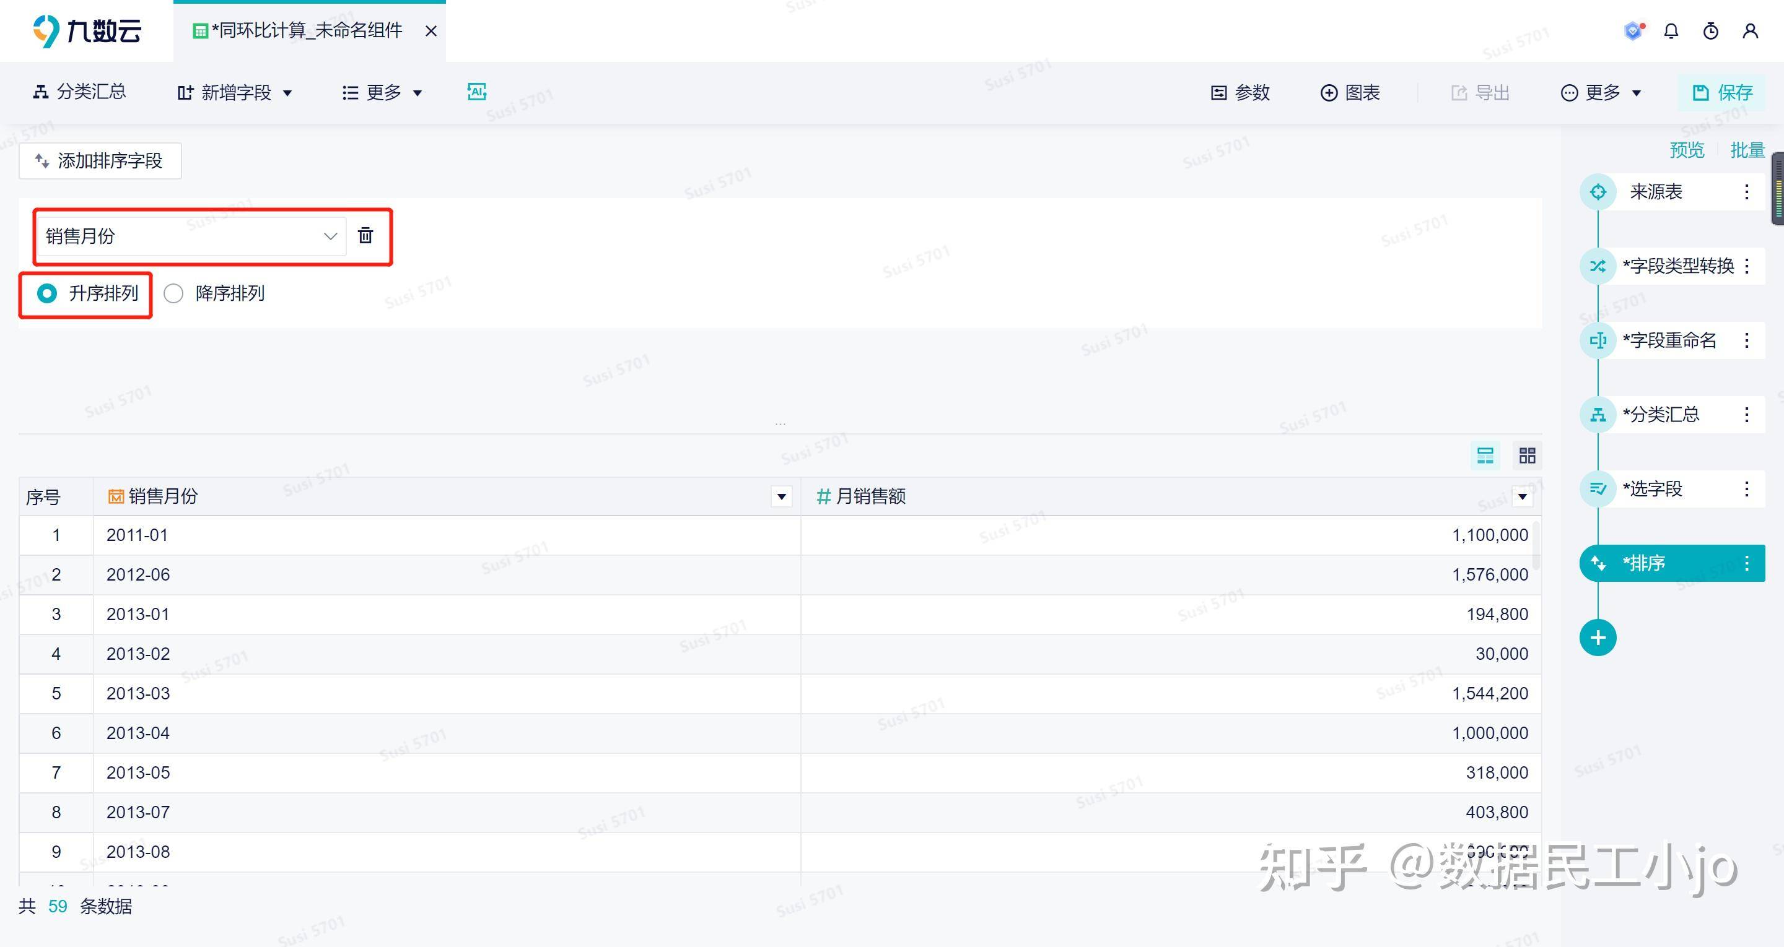Click value 403,800

(1497, 812)
